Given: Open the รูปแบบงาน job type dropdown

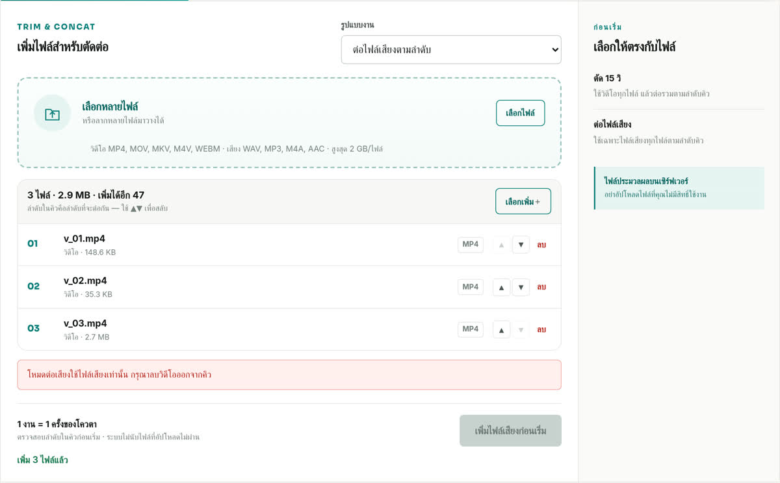Looking at the screenshot, I should (451, 49).
